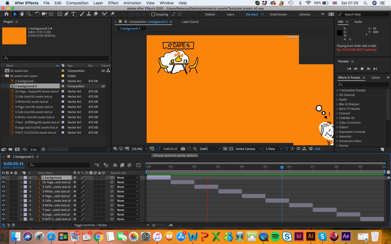Select the Puppet Pin tool

pyautogui.click(x=113, y=14)
